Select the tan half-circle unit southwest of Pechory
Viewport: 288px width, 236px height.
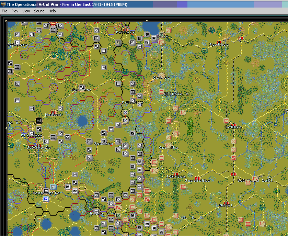tap(118, 42)
